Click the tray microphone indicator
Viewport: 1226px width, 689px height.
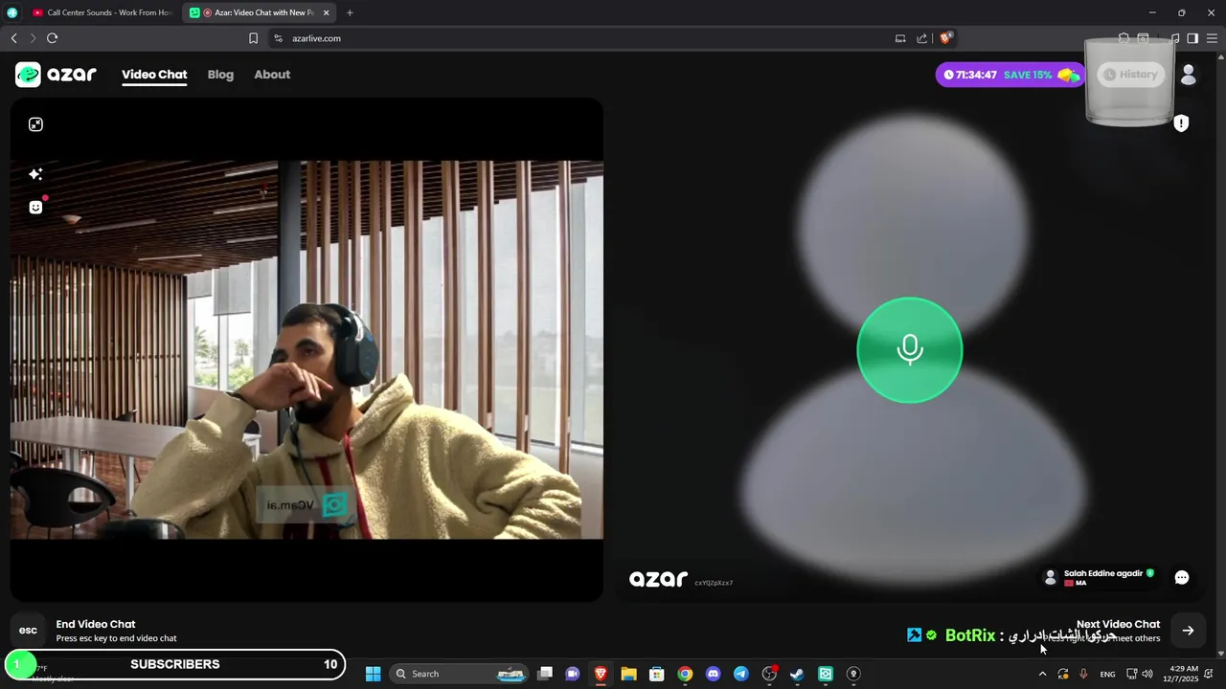1083,674
